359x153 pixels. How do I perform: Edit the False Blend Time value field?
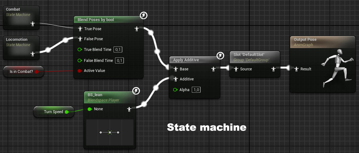pyautogui.click(x=119, y=60)
